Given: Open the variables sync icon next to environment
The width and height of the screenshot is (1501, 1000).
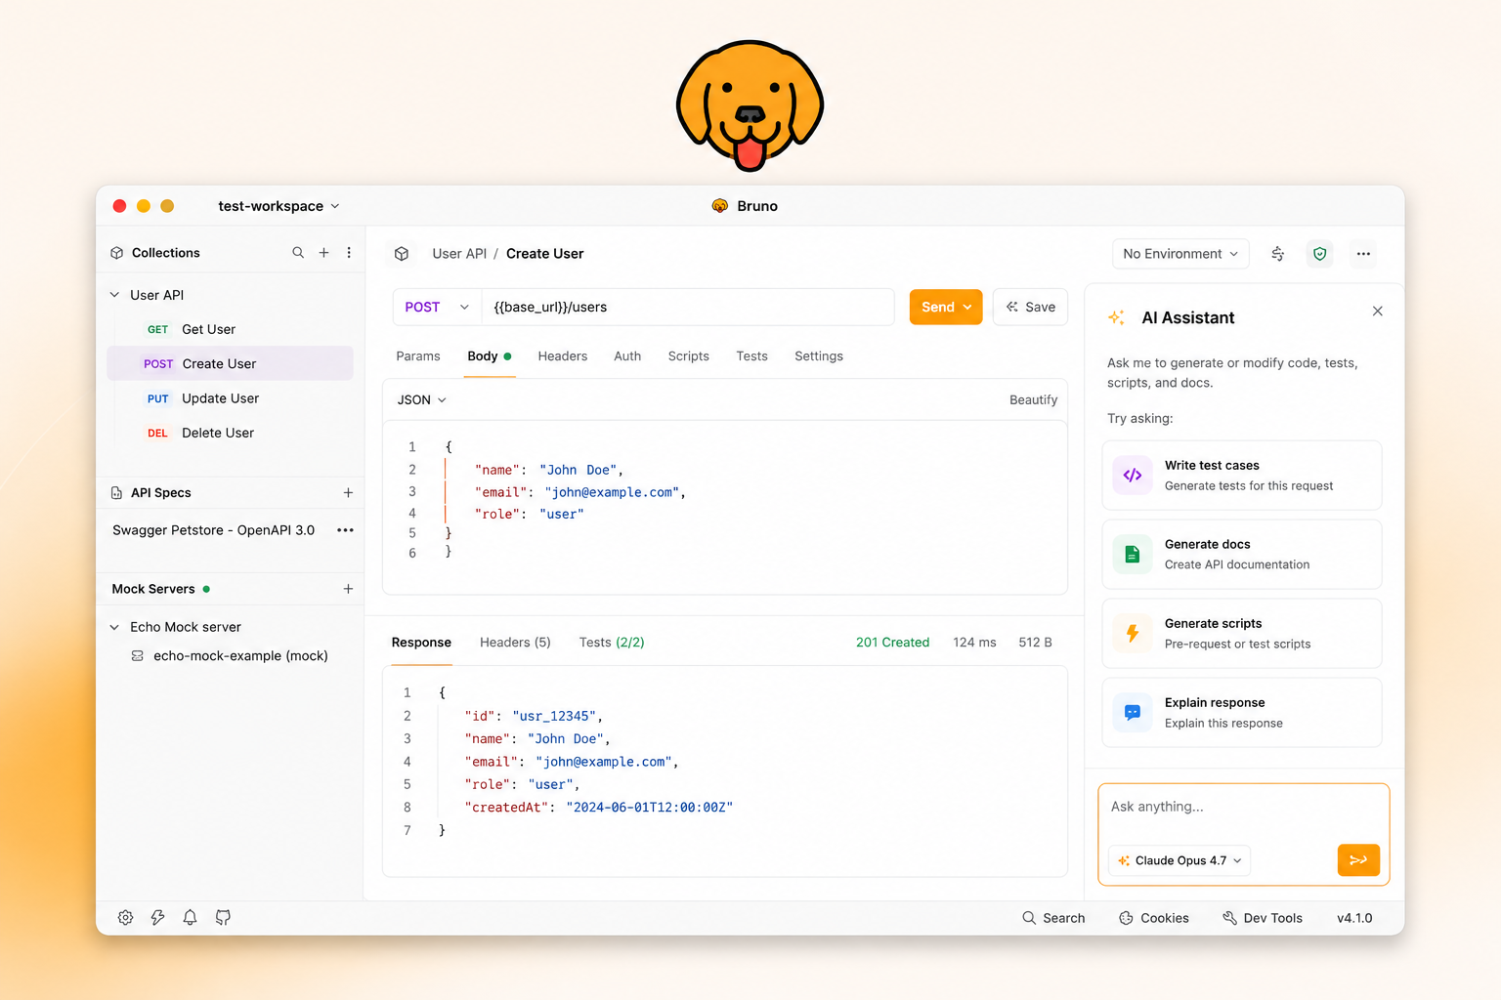Looking at the screenshot, I should click(1277, 254).
